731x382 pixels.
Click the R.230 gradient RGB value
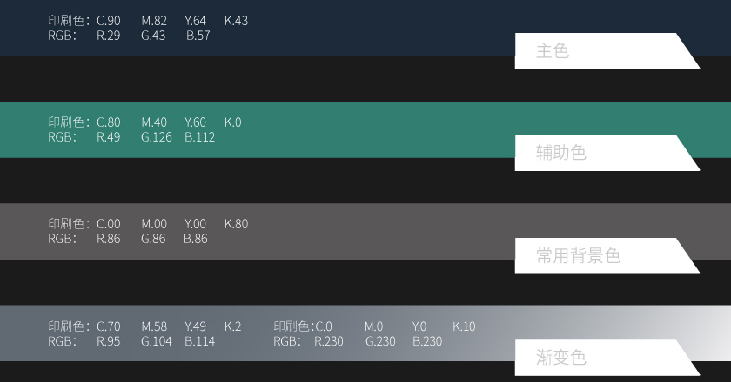329,341
